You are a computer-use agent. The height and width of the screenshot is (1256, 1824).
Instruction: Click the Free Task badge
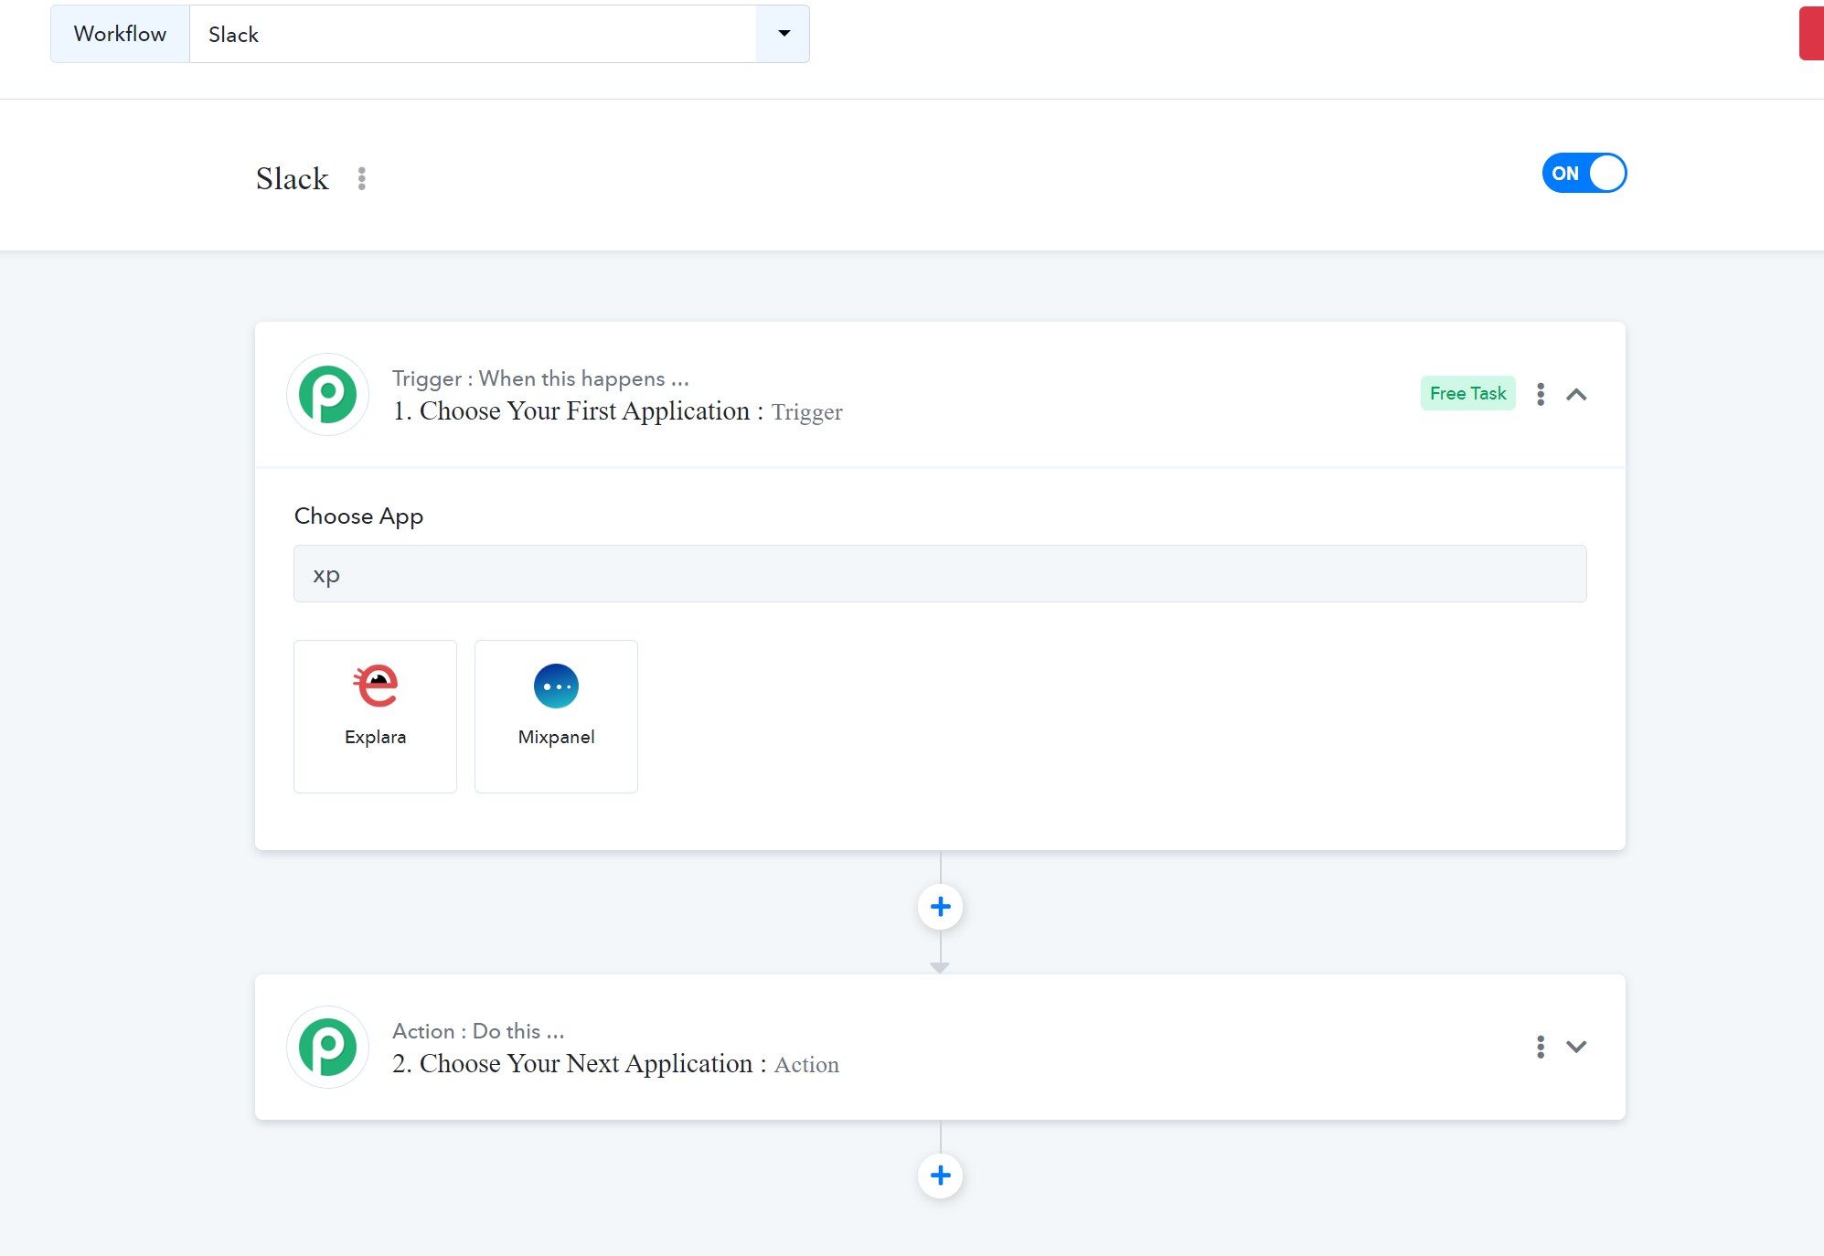click(1468, 393)
